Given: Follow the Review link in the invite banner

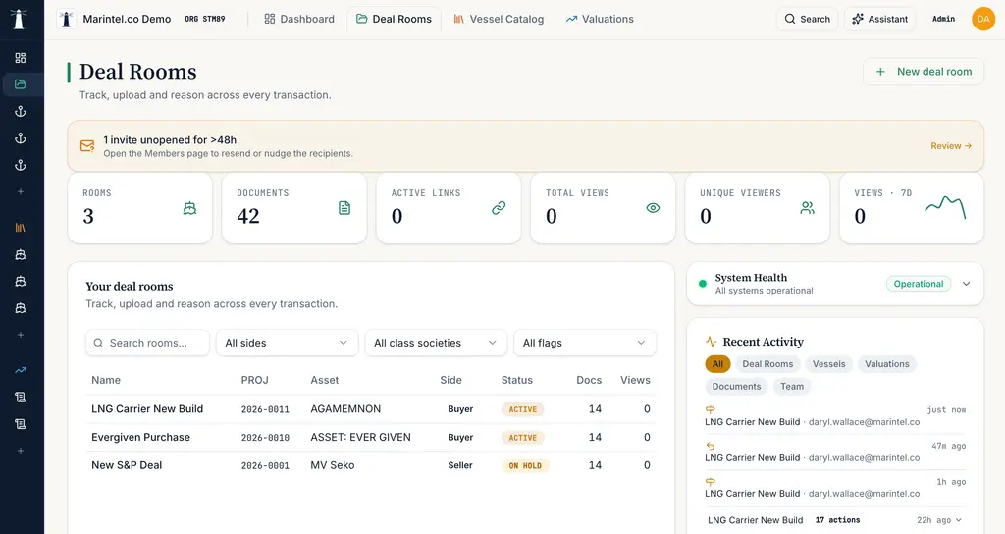Looking at the screenshot, I should (951, 146).
